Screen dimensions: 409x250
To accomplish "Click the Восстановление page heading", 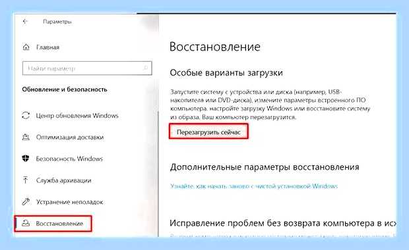I will 214,47.
